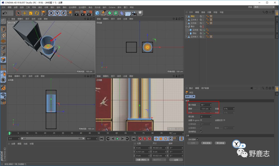Screen dimensions: 279x166
Task: Click render to picture viewer icon
Action: coord(83,13)
